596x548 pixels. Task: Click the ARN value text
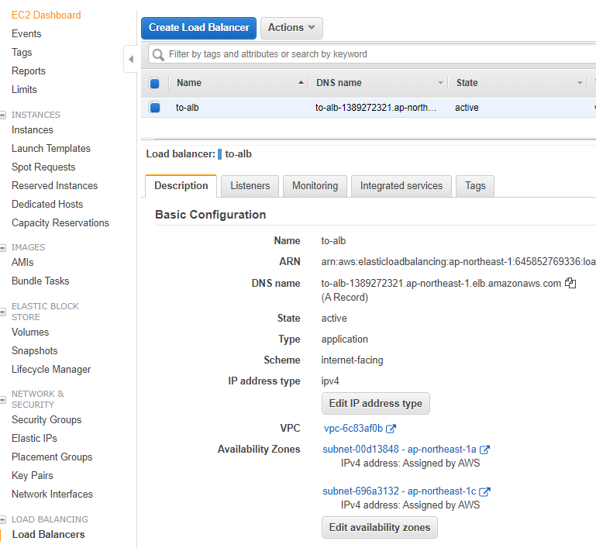(458, 262)
